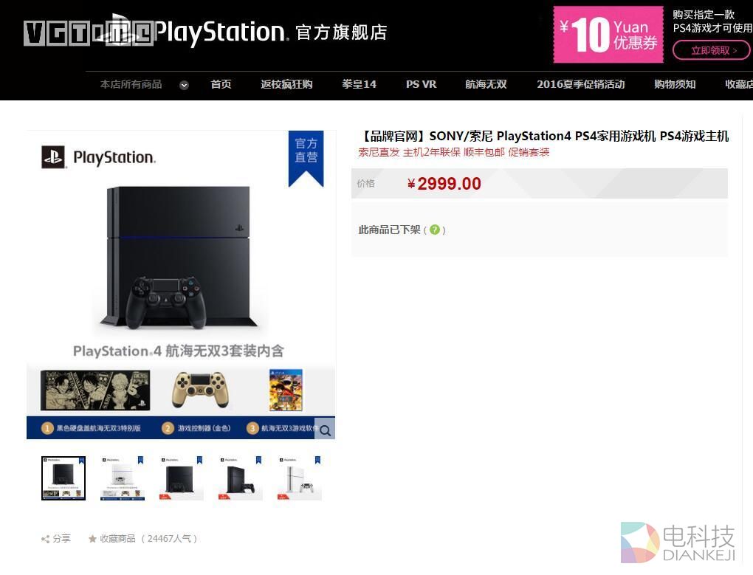
Task: Select the 2016夏季促销活动 menu item
Action: pos(580,84)
